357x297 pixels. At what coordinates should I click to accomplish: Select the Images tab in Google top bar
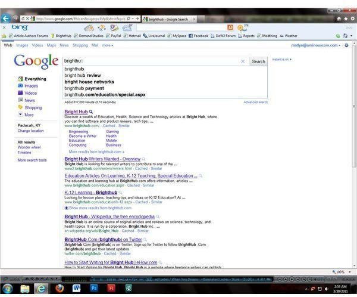click(x=22, y=45)
